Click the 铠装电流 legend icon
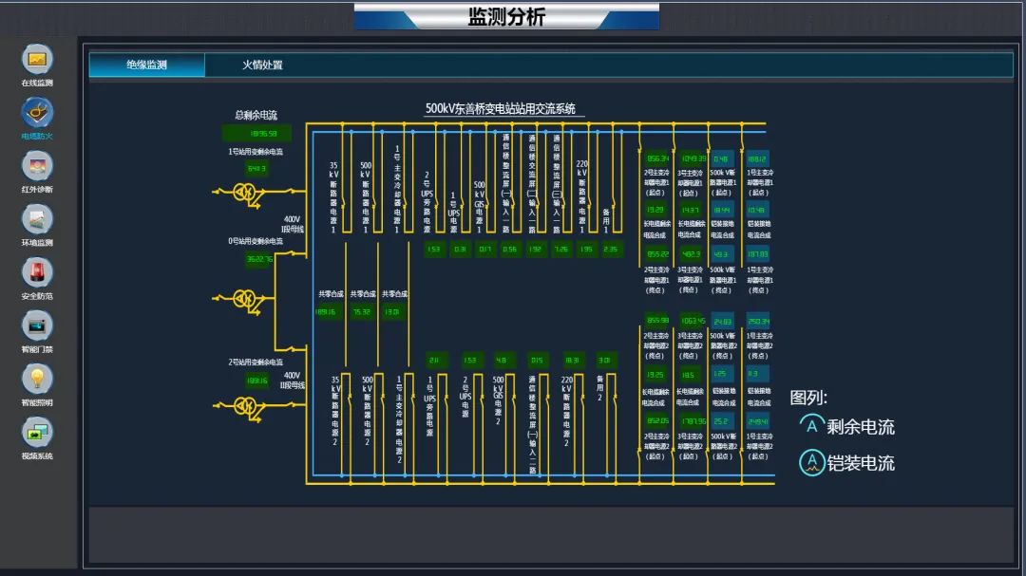This screenshot has height=576, width=1026. tap(811, 462)
